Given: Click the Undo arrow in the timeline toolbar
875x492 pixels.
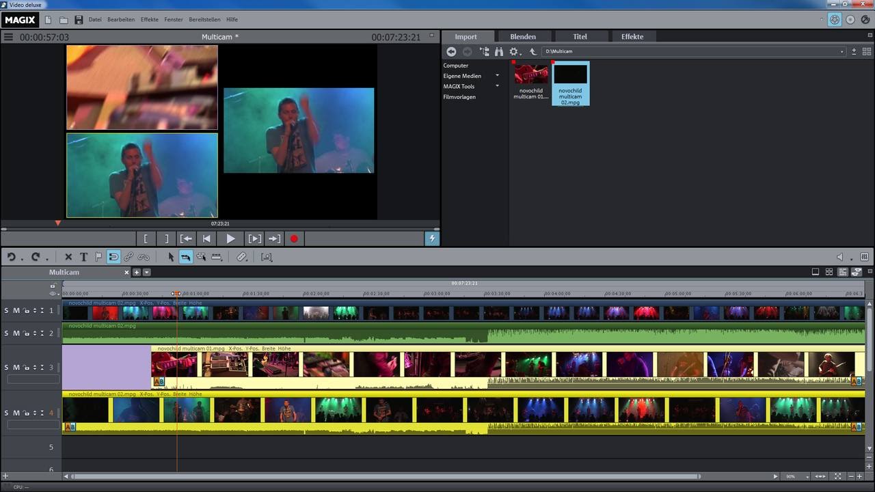Looking at the screenshot, I should pos(11,257).
